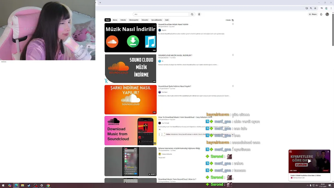Open Copilot from the taskbar
The height and width of the screenshot is (188, 334).
[10, 185]
